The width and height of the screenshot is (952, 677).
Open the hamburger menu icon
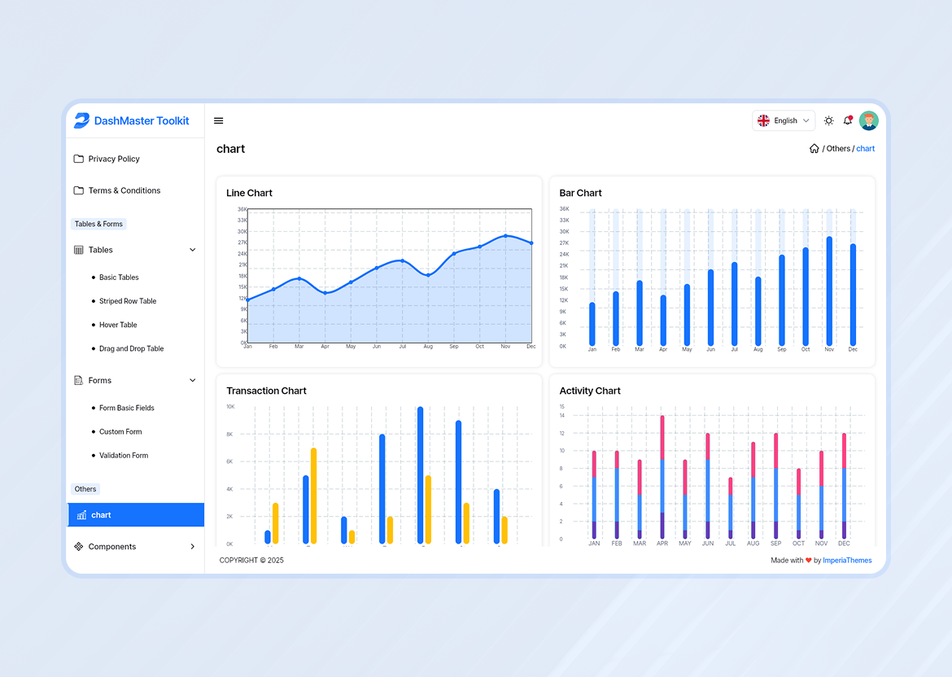click(x=218, y=120)
